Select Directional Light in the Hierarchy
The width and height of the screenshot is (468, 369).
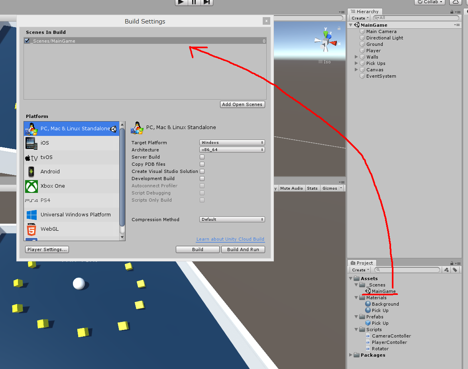coord(384,38)
